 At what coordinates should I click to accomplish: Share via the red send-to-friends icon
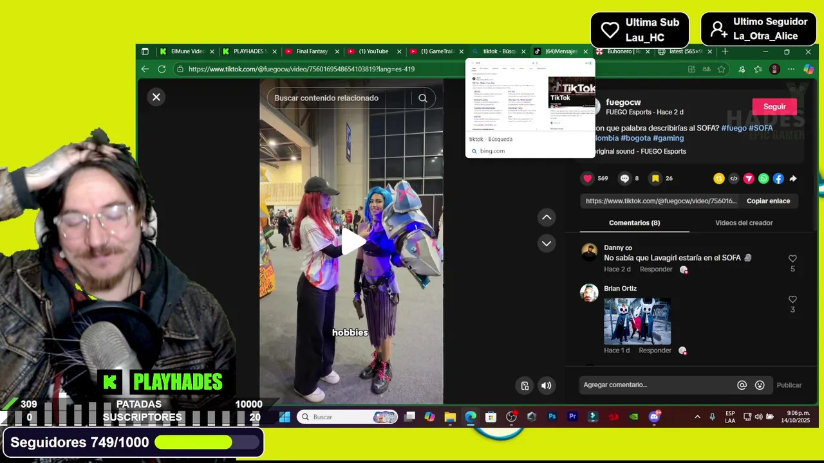749,178
